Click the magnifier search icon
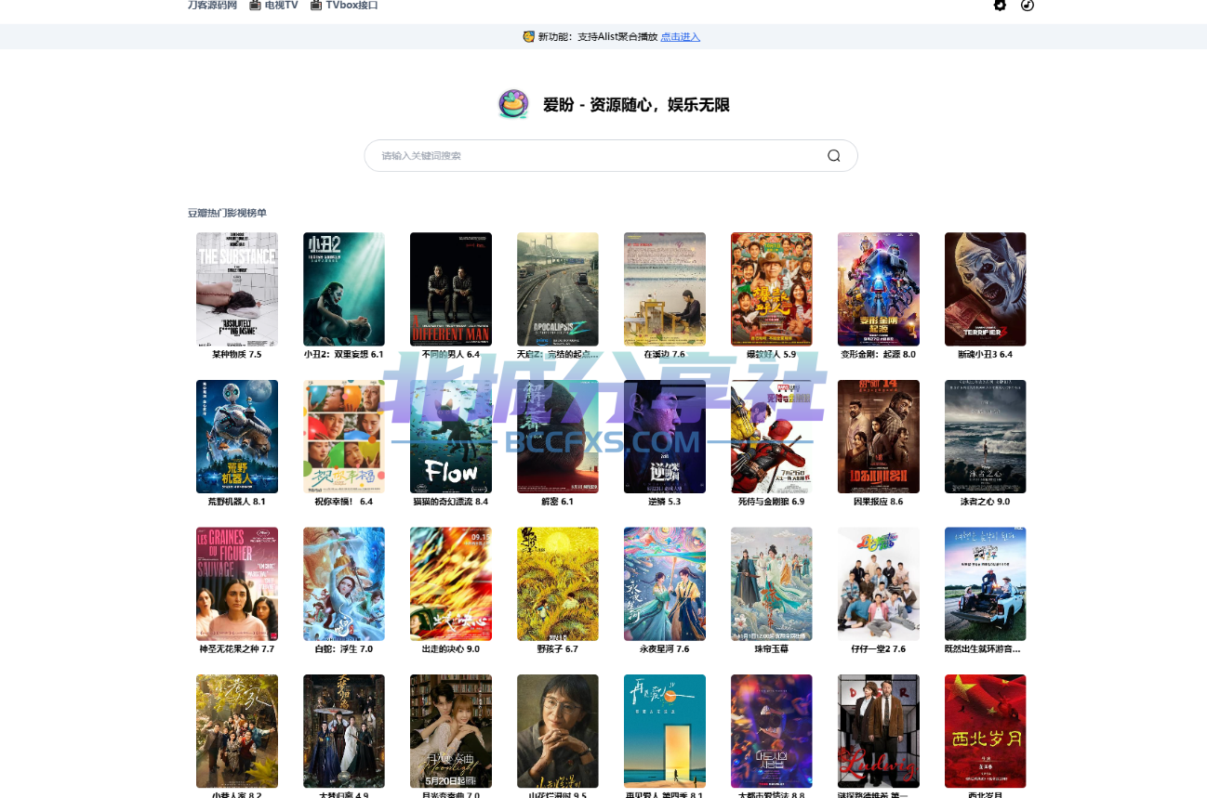1207x798 pixels. pyautogui.click(x=834, y=156)
